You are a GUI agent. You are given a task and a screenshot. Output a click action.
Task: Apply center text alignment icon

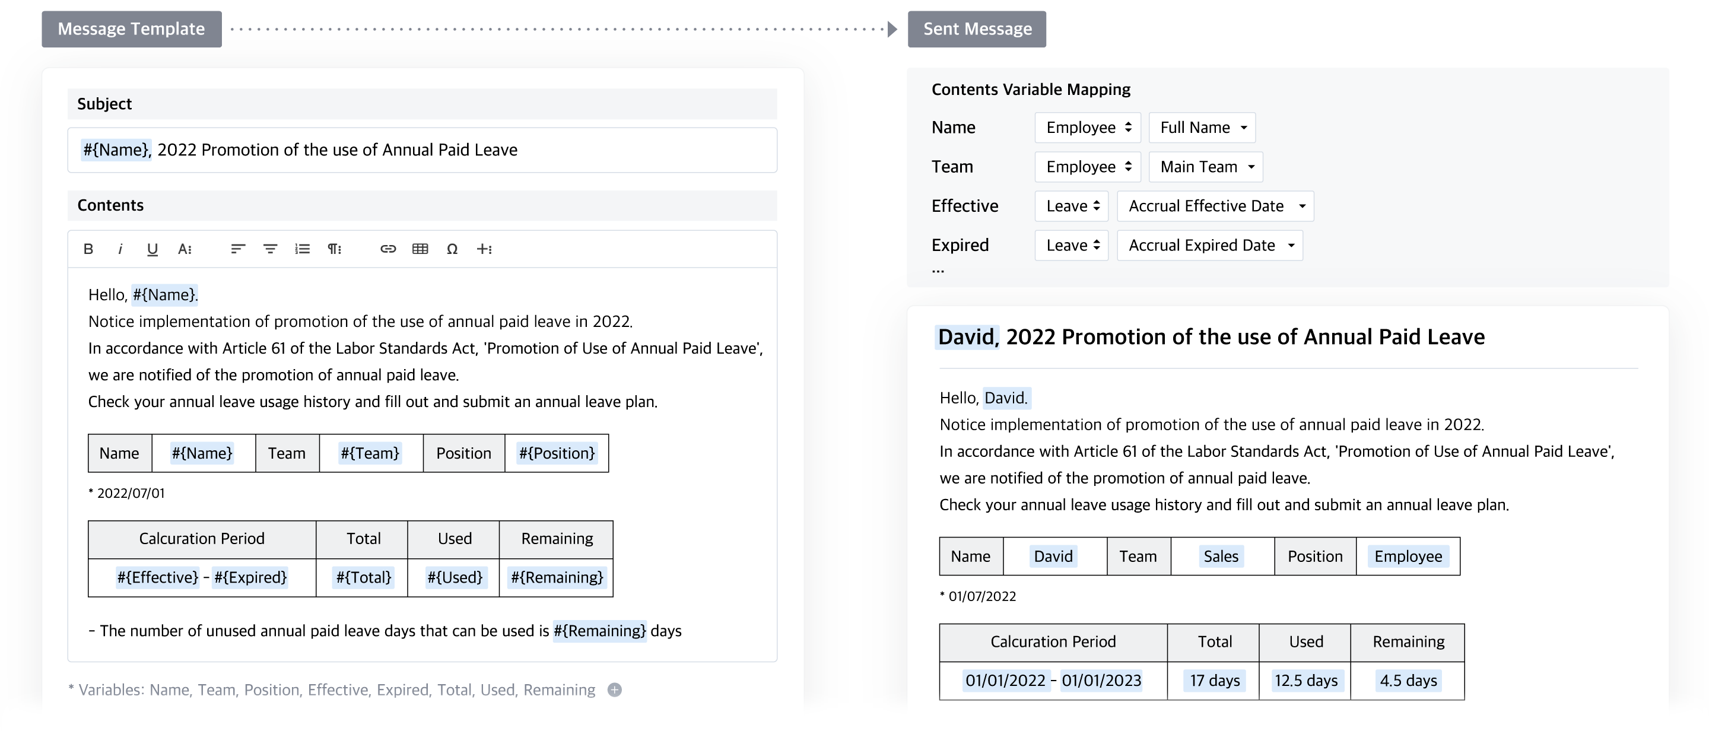point(270,249)
